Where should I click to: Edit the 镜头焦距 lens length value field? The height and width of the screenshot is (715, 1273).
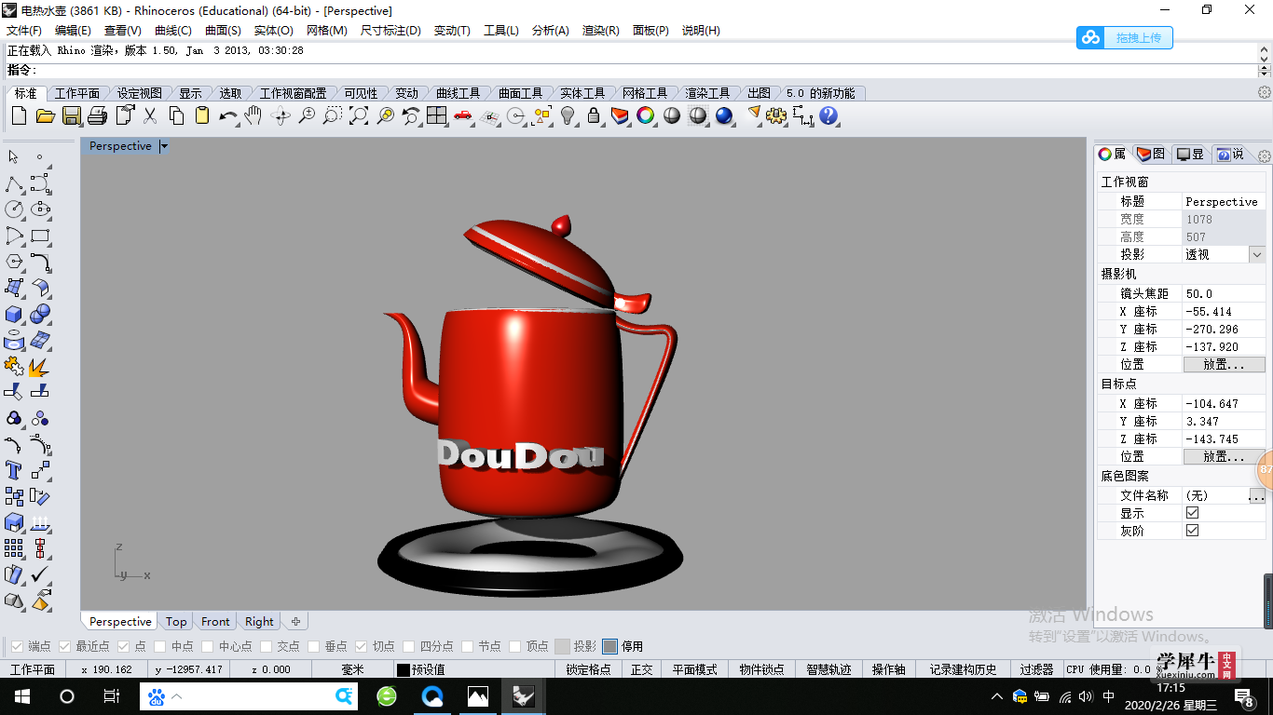1224,293
